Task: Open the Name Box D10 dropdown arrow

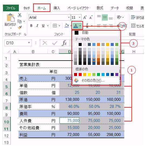Action: (x=29, y=43)
